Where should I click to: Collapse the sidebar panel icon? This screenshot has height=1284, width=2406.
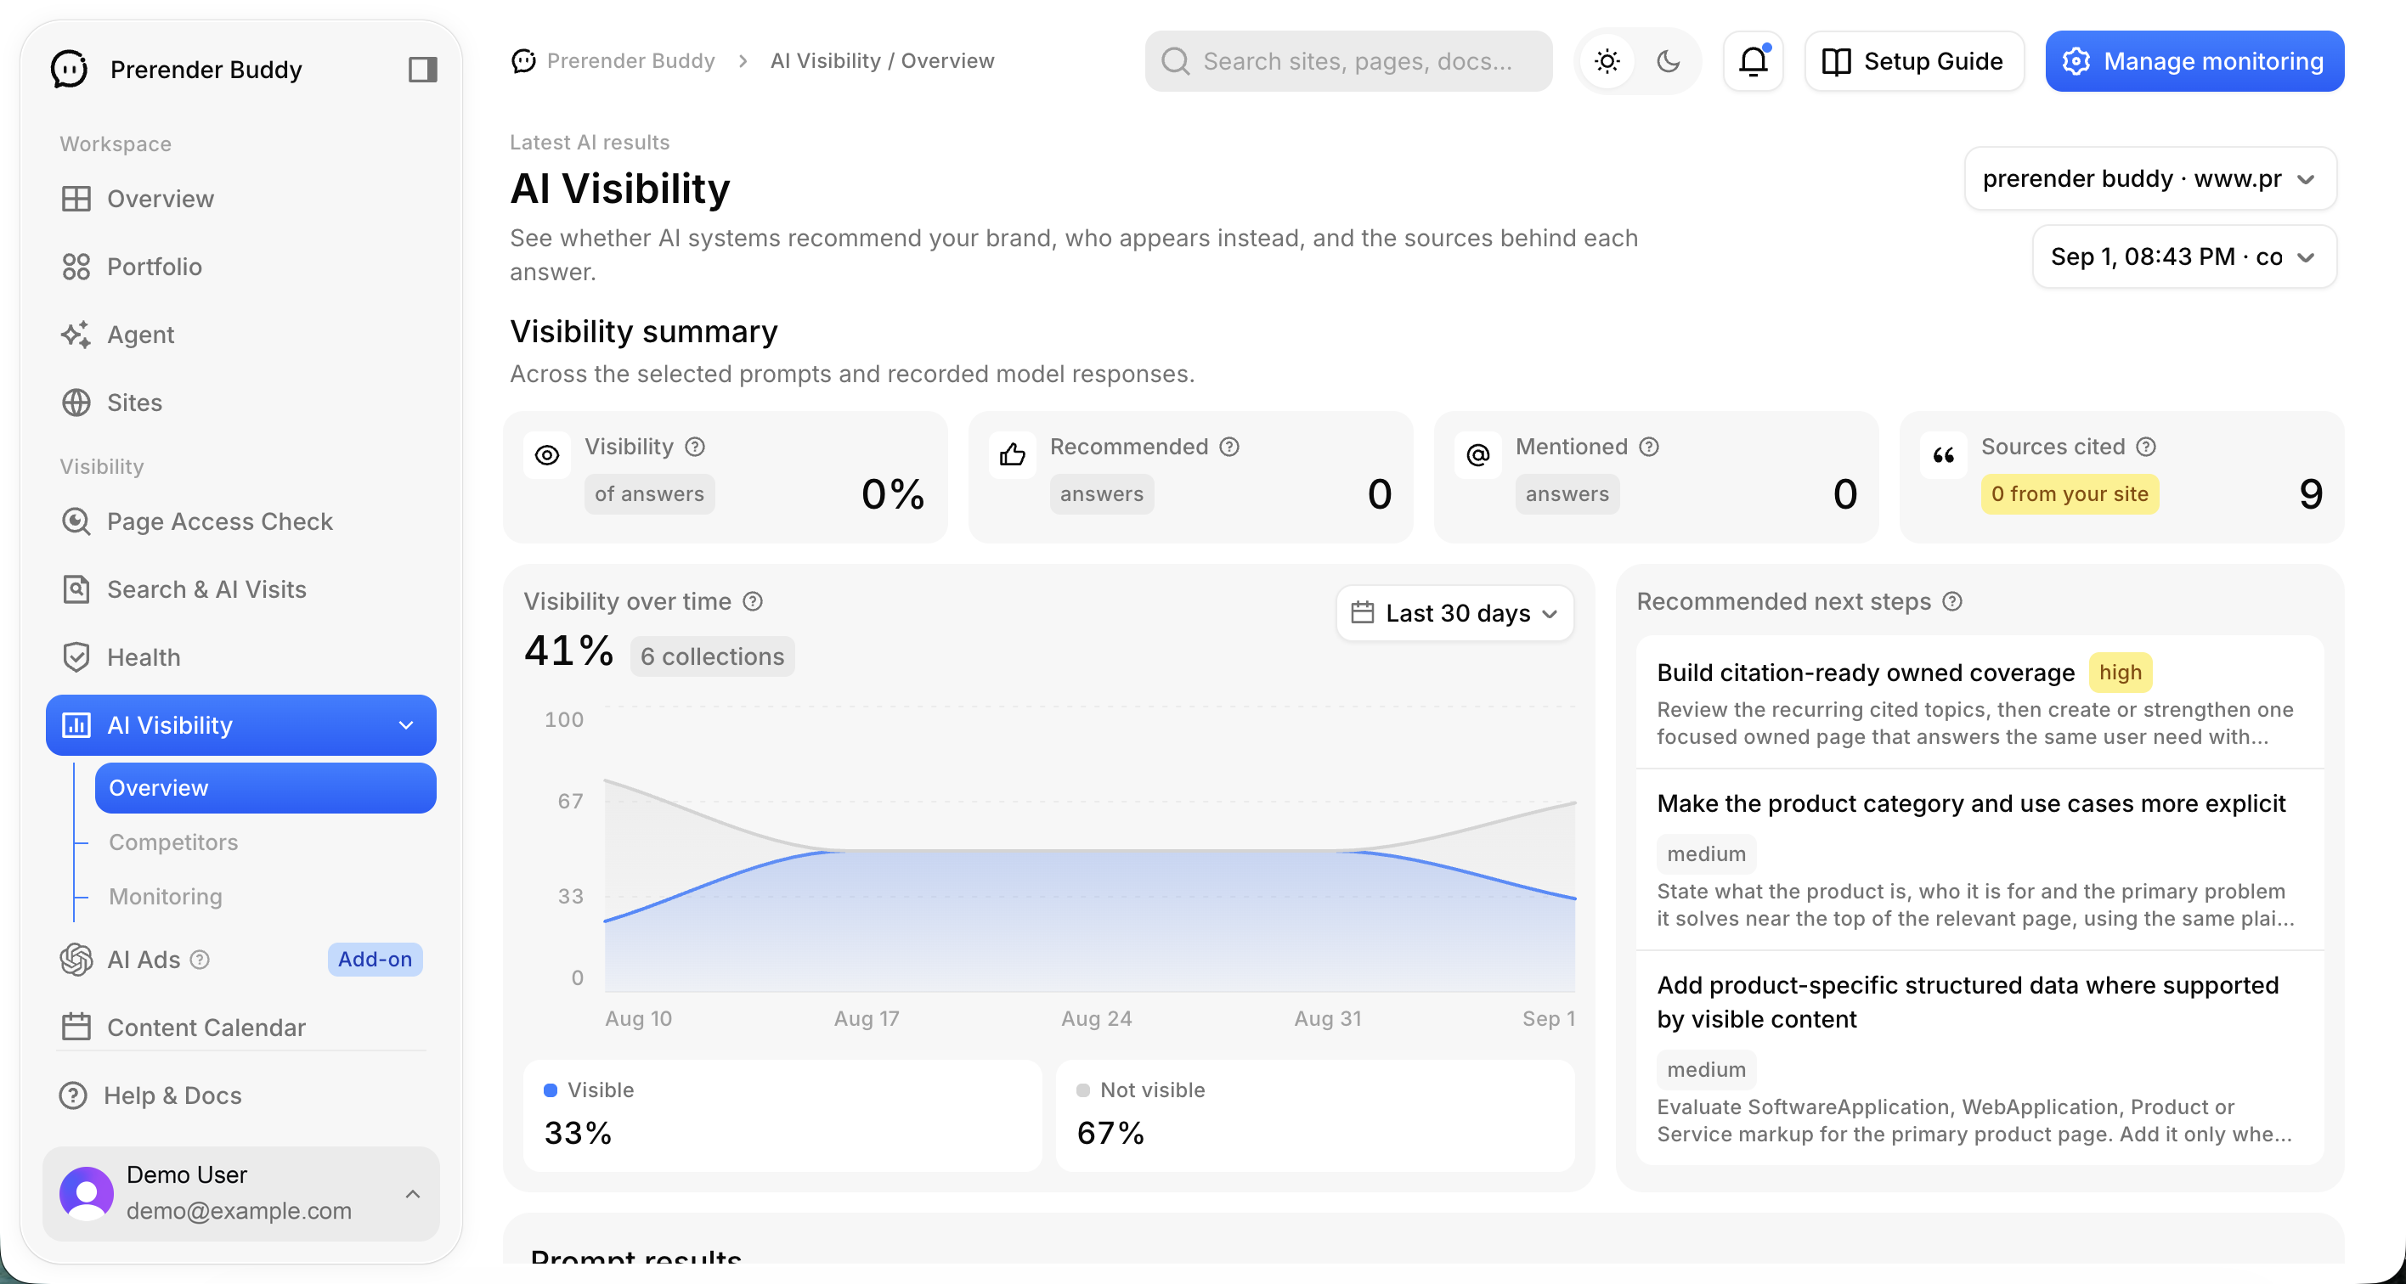(x=423, y=69)
